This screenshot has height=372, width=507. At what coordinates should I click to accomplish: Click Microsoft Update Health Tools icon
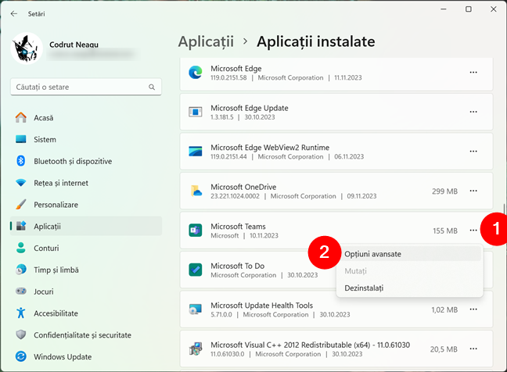[x=196, y=309]
